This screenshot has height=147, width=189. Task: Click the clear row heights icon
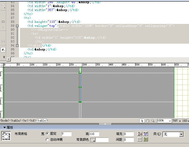(x=140, y=134)
